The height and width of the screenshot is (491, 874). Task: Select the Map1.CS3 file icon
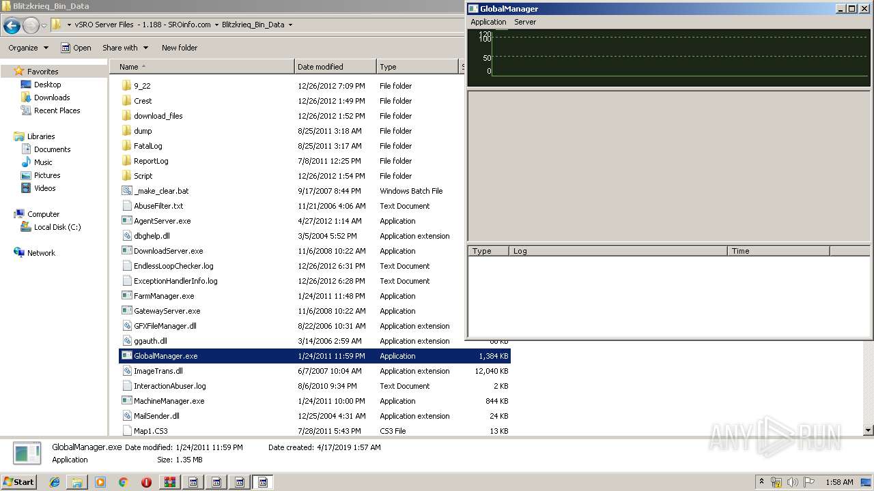coord(126,431)
